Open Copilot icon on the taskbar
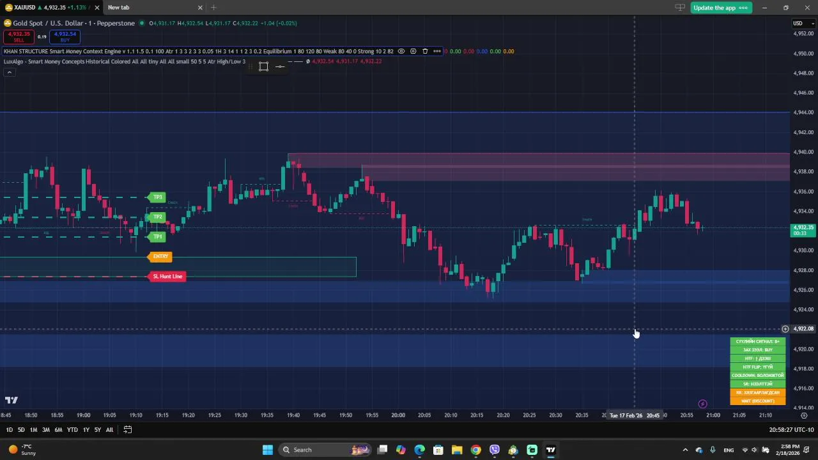The image size is (818, 460). point(401,450)
